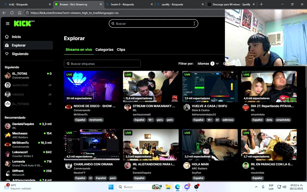The height and width of the screenshot is (192, 307).
Task: Open DanielaTaquire recommended channel
Action: (28, 126)
